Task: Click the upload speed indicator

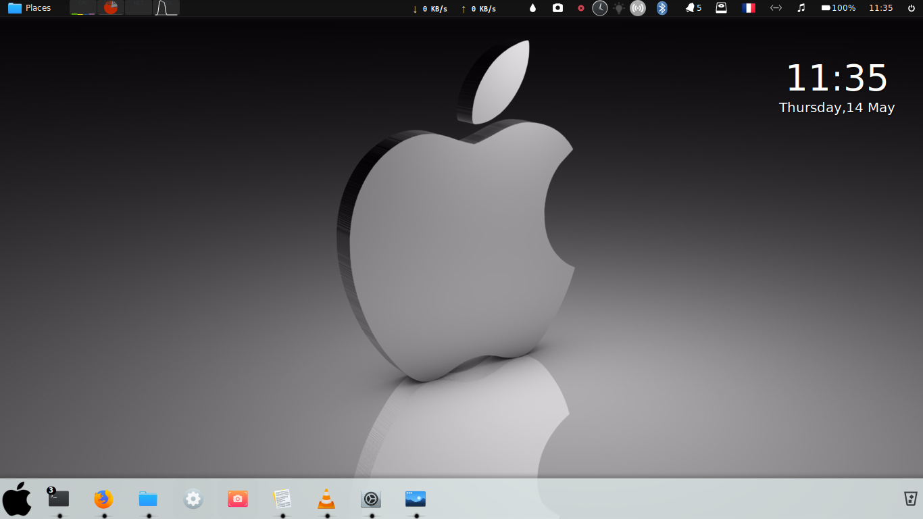Action: (x=478, y=9)
